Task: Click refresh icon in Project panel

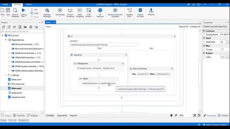Action: click(14, 27)
